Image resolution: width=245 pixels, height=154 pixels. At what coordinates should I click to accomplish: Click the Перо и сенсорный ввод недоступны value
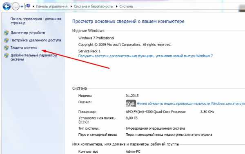point(169,134)
